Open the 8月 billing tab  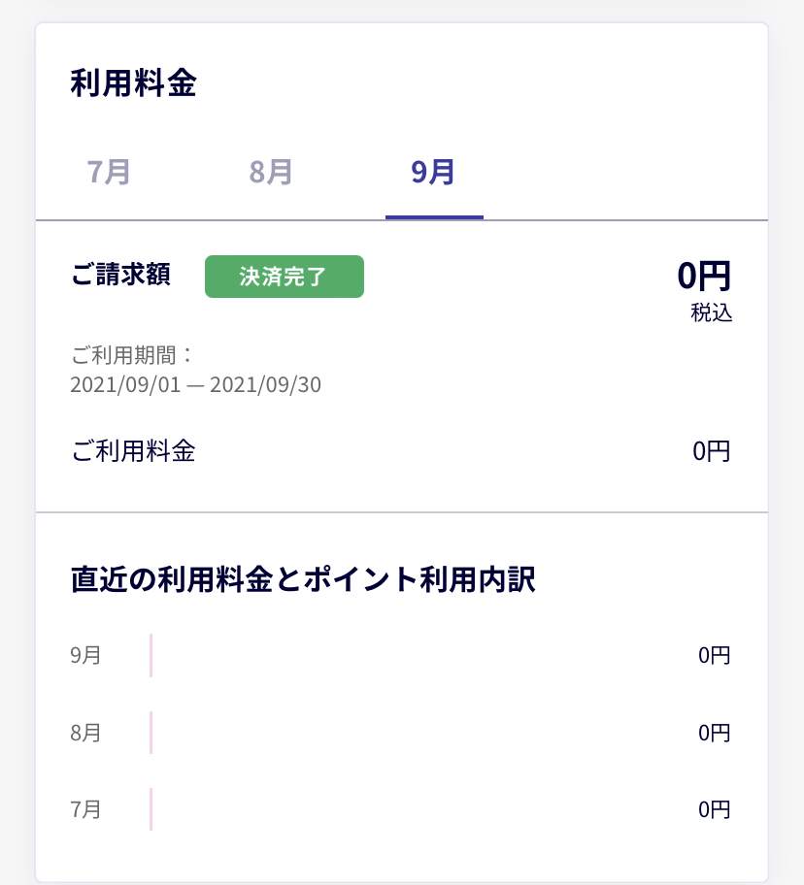(x=271, y=172)
